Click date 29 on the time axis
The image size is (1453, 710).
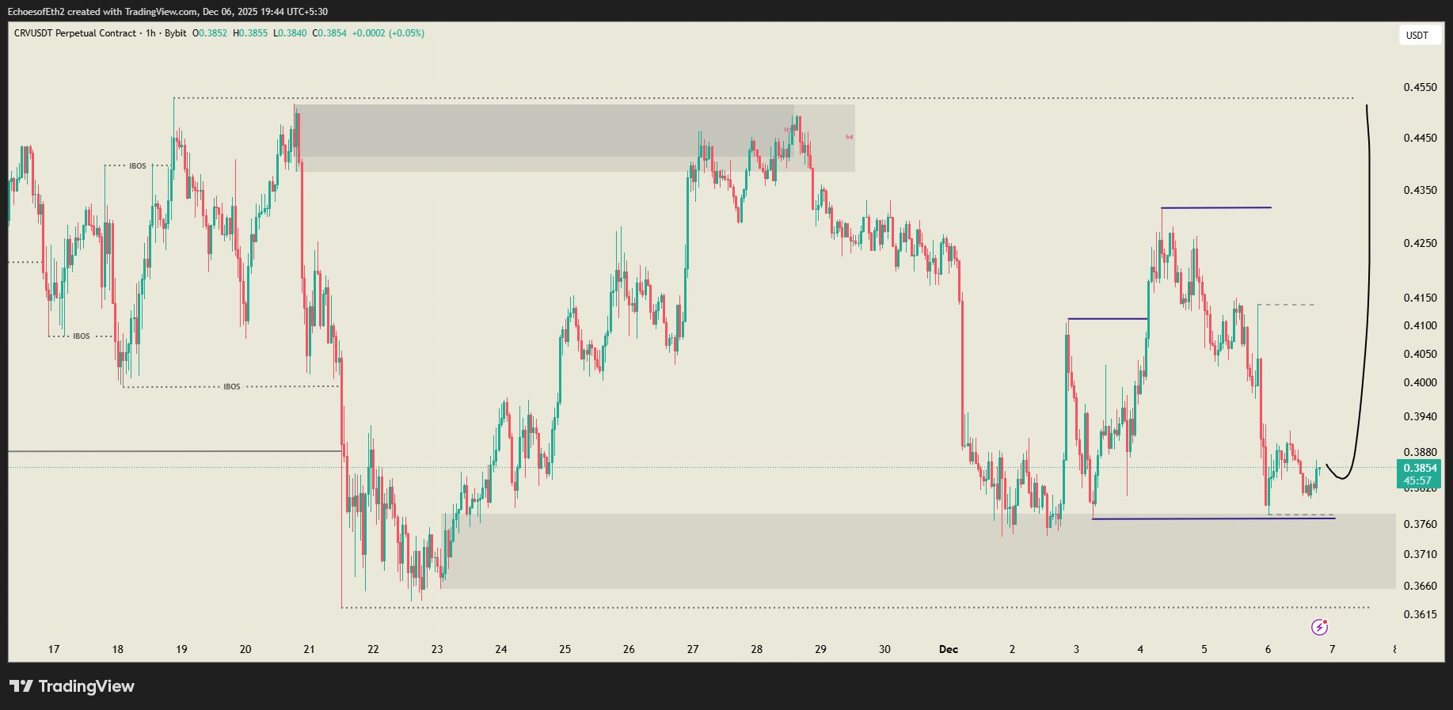pos(820,649)
